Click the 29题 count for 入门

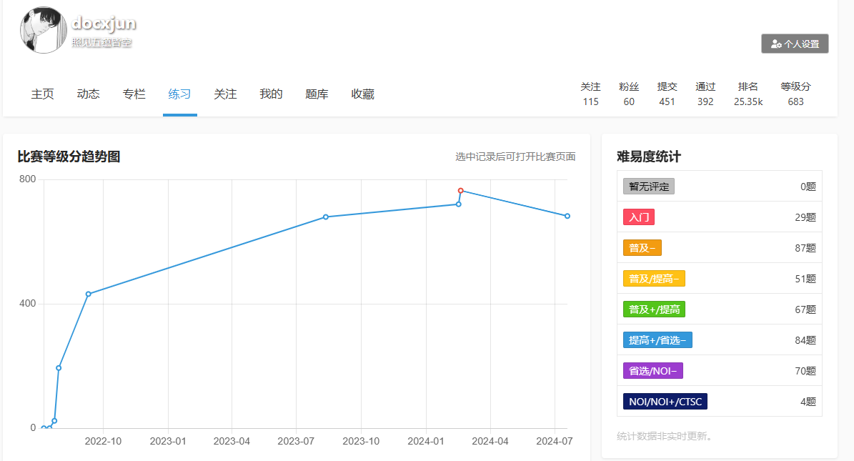(x=805, y=217)
